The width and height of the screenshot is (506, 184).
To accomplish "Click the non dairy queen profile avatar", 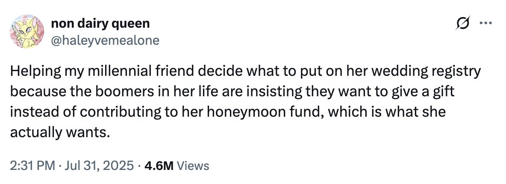I will click(x=27, y=32).
